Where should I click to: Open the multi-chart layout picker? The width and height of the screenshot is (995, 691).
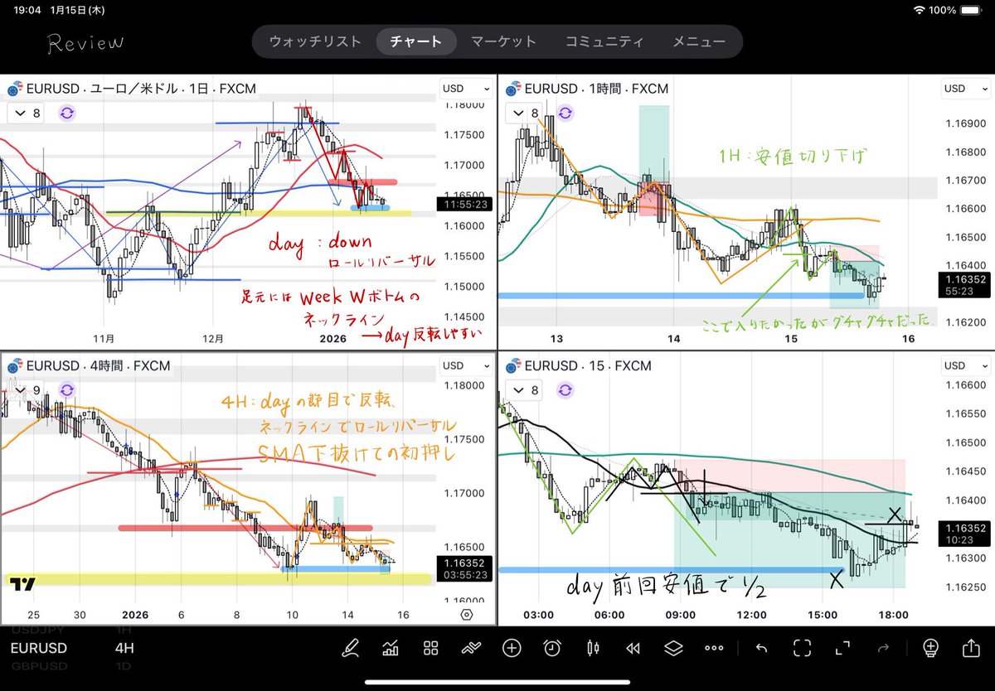pyautogui.click(x=430, y=648)
